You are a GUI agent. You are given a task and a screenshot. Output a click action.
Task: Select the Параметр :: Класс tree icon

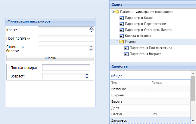pyautogui.click(x=122, y=18)
